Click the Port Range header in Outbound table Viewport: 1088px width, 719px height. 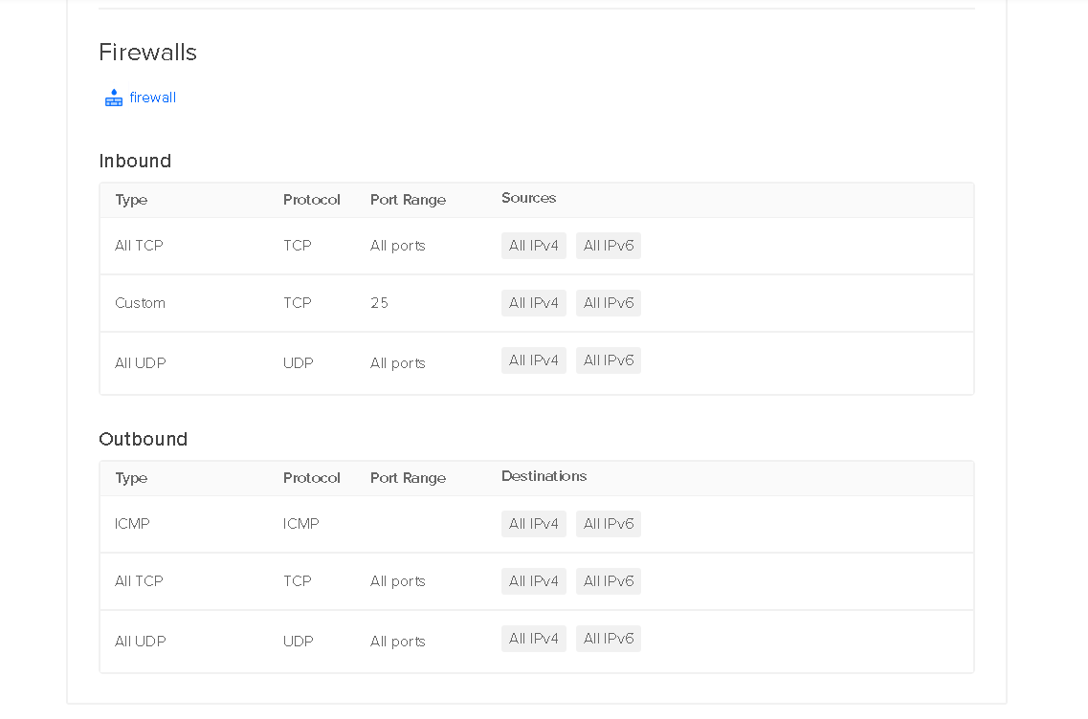pyautogui.click(x=408, y=478)
